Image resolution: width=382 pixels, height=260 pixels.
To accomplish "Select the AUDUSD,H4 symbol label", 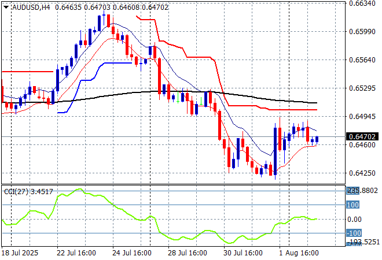I will point(31,8).
